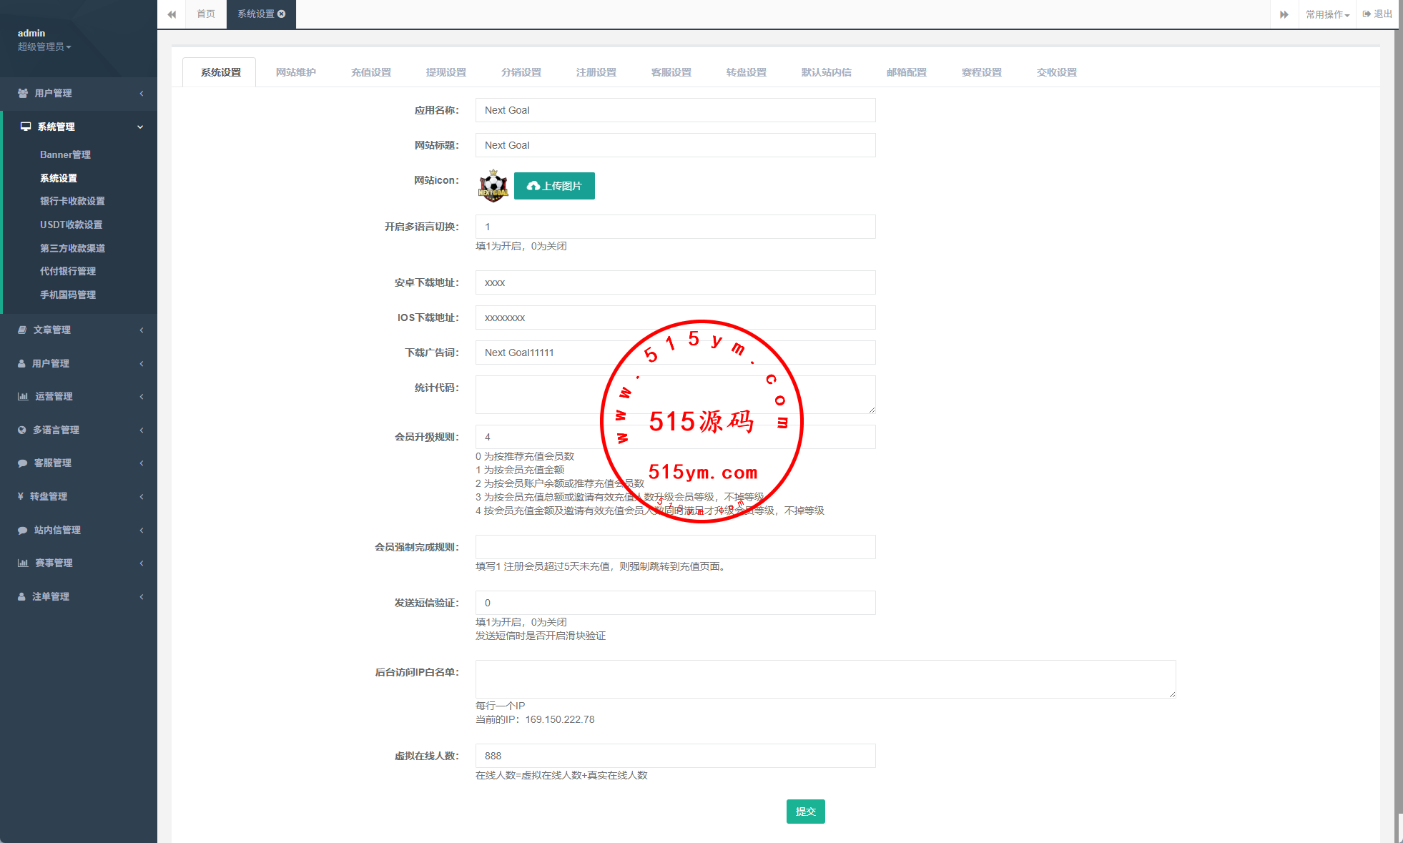Click the rewind tabs left arrow icon
The height and width of the screenshot is (843, 1403).
click(172, 14)
